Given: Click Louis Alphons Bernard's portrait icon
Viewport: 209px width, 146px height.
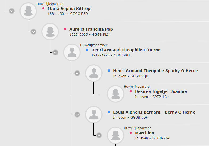Looking at the screenshot, I should point(94,115).
